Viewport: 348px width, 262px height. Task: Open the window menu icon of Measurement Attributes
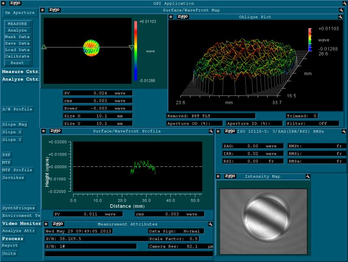[x=46, y=224]
